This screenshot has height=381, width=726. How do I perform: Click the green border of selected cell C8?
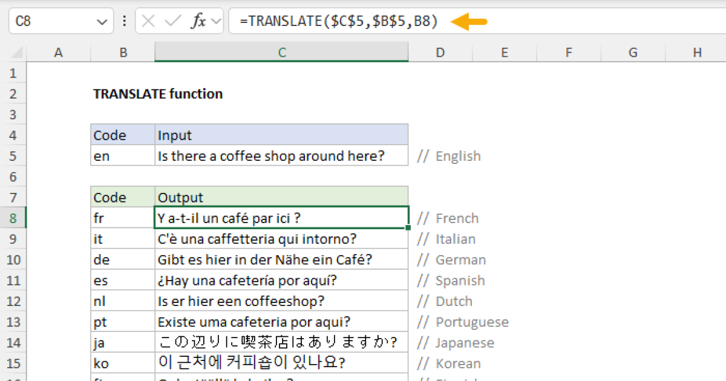(281, 207)
